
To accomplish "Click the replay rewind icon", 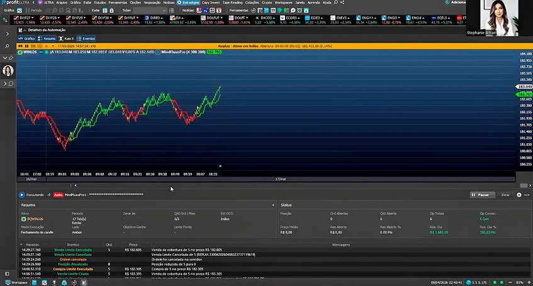I will [20, 46].
